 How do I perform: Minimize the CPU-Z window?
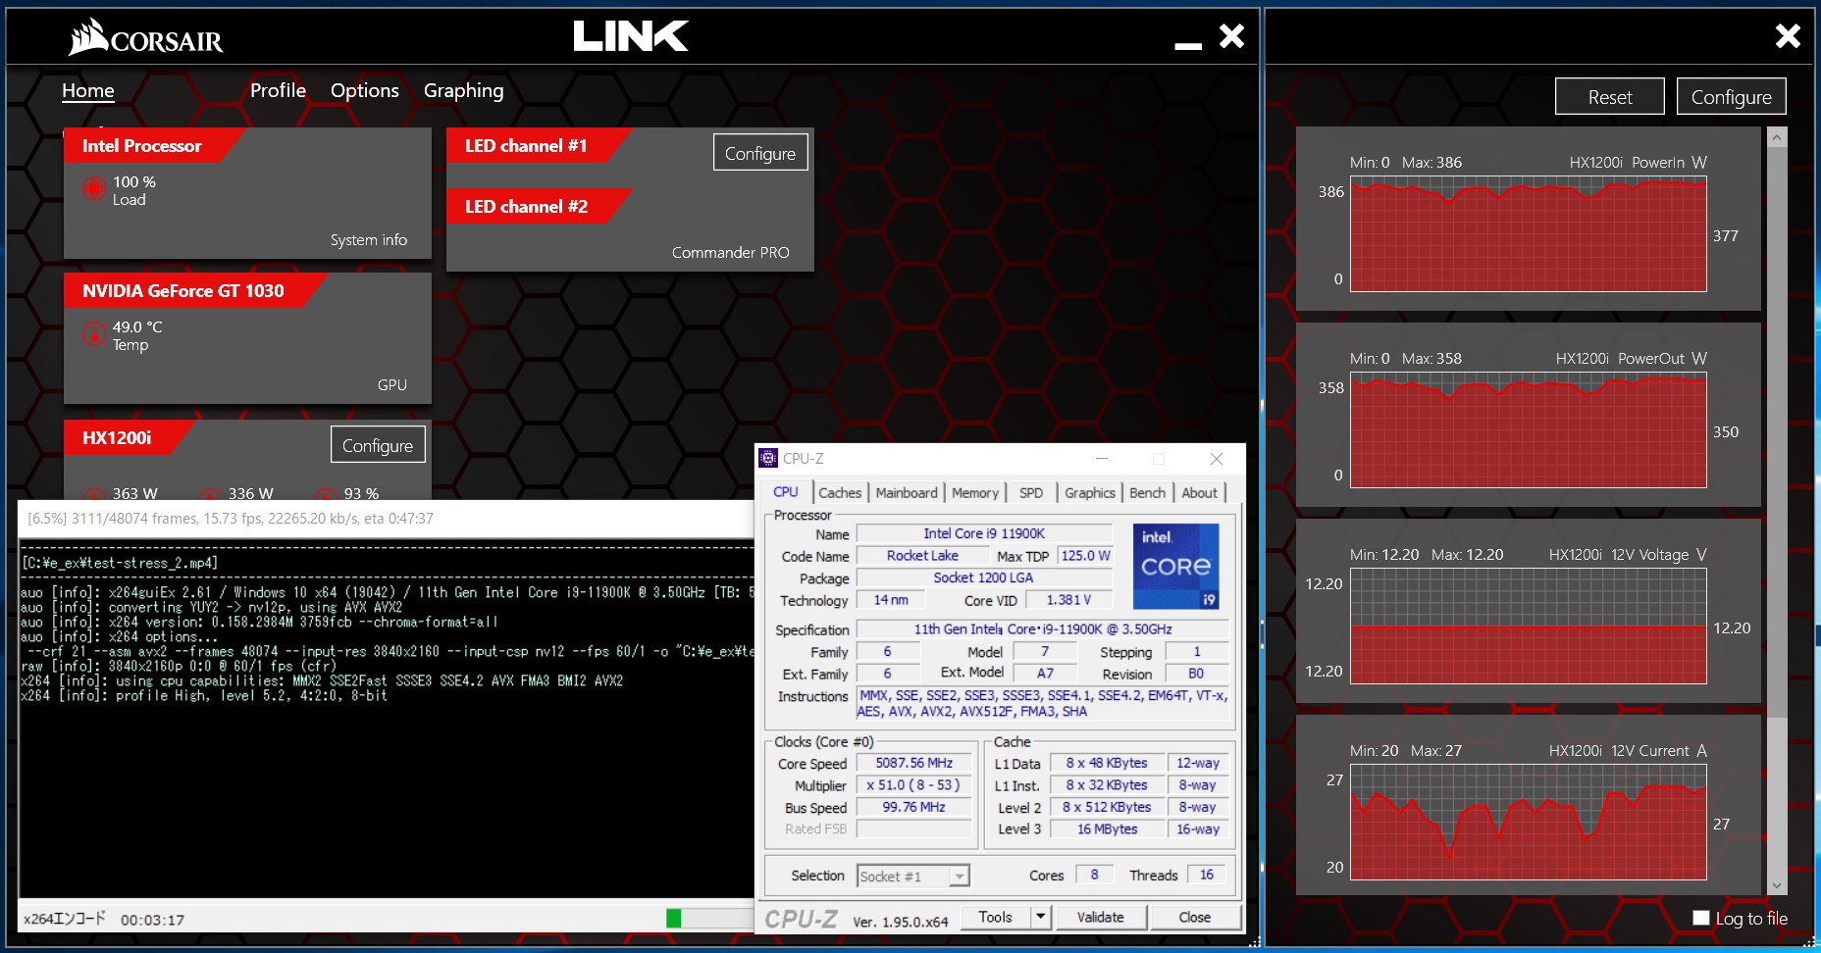(1102, 458)
